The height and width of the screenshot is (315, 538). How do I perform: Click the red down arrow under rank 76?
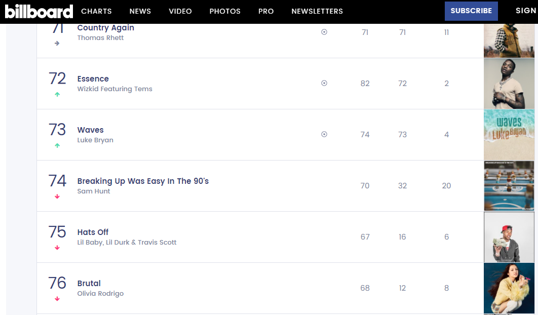point(57,299)
